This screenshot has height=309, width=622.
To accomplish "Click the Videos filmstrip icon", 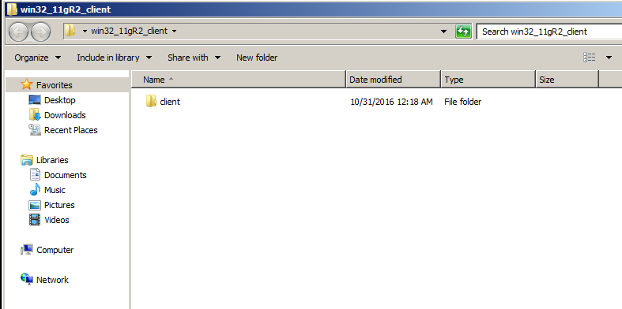I will pyautogui.click(x=35, y=220).
